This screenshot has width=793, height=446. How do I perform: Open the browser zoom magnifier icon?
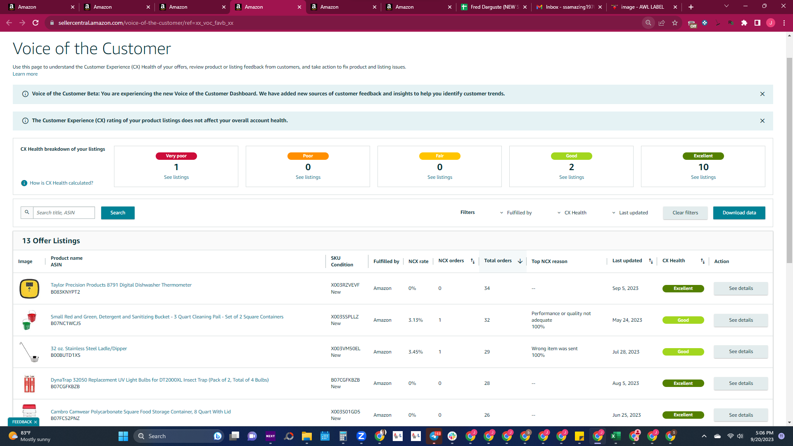(x=648, y=23)
